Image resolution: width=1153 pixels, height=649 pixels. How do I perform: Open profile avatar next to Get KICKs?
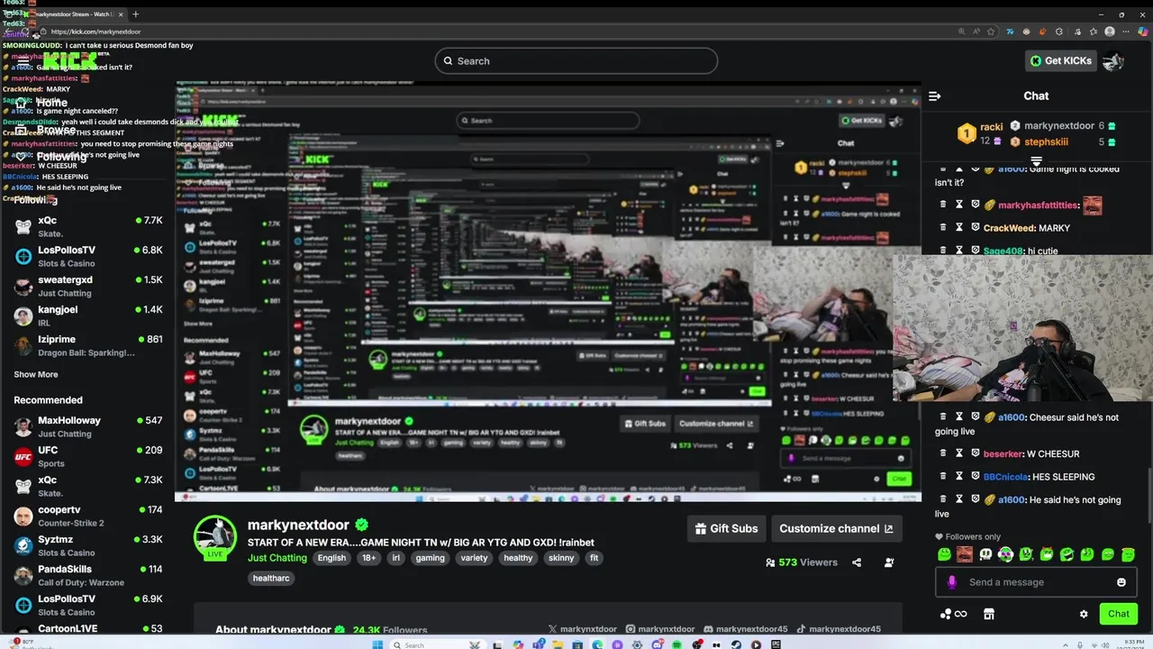tap(1113, 60)
